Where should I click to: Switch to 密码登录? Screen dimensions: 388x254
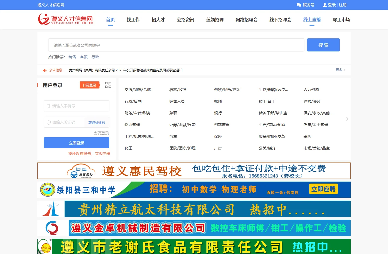[x=101, y=133]
